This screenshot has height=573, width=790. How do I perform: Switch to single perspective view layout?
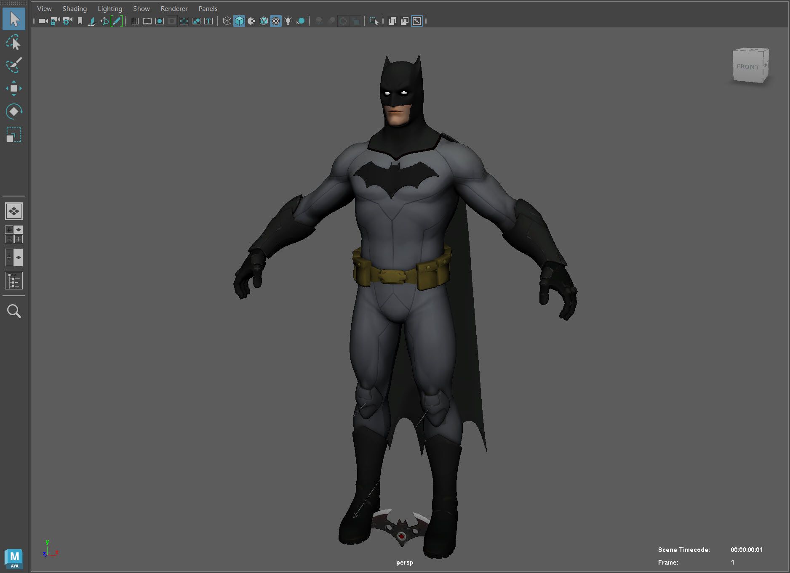pos(14,211)
